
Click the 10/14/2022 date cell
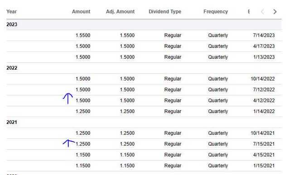(x=263, y=79)
